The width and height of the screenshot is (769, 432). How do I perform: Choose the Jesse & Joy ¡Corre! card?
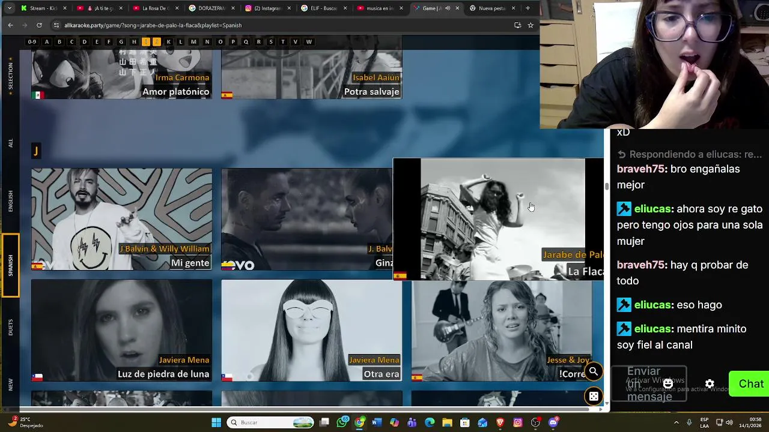tap(501, 331)
